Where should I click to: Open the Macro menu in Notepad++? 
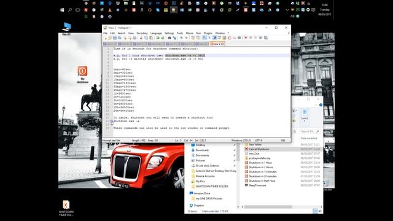point(190,33)
